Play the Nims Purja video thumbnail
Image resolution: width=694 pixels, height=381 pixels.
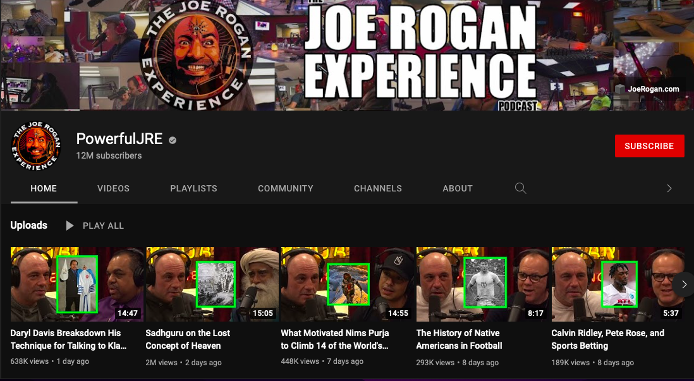(348, 284)
